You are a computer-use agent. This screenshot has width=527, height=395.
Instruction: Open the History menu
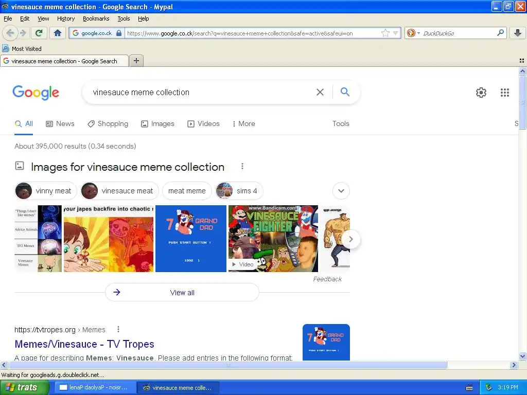pyautogui.click(x=66, y=19)
